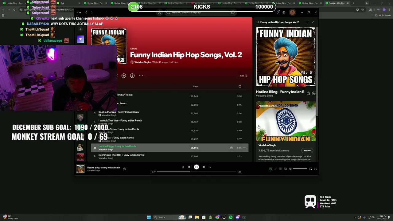The width and height of the screenshot is (393, 221).
Task: Enter Spotify full screen mode
Action: 316,169
